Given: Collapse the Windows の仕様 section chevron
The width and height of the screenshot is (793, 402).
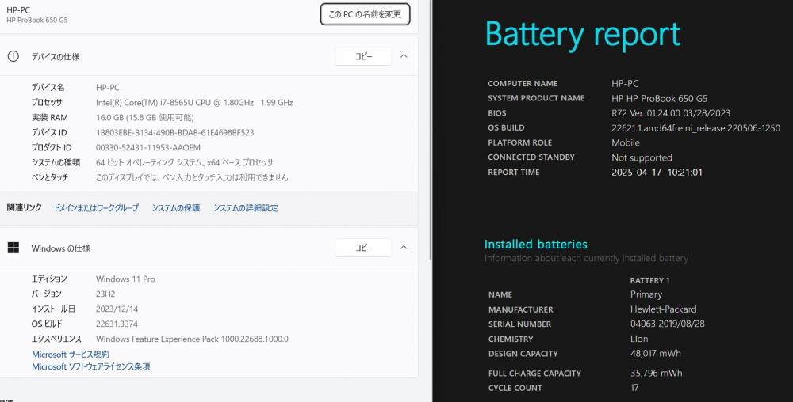Looking at the screenshot, I should tap(404, 247).
